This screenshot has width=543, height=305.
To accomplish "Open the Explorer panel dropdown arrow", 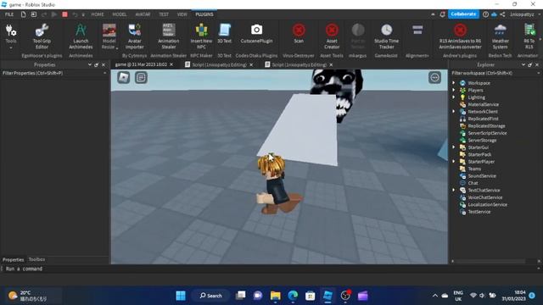I will point(523,64).
